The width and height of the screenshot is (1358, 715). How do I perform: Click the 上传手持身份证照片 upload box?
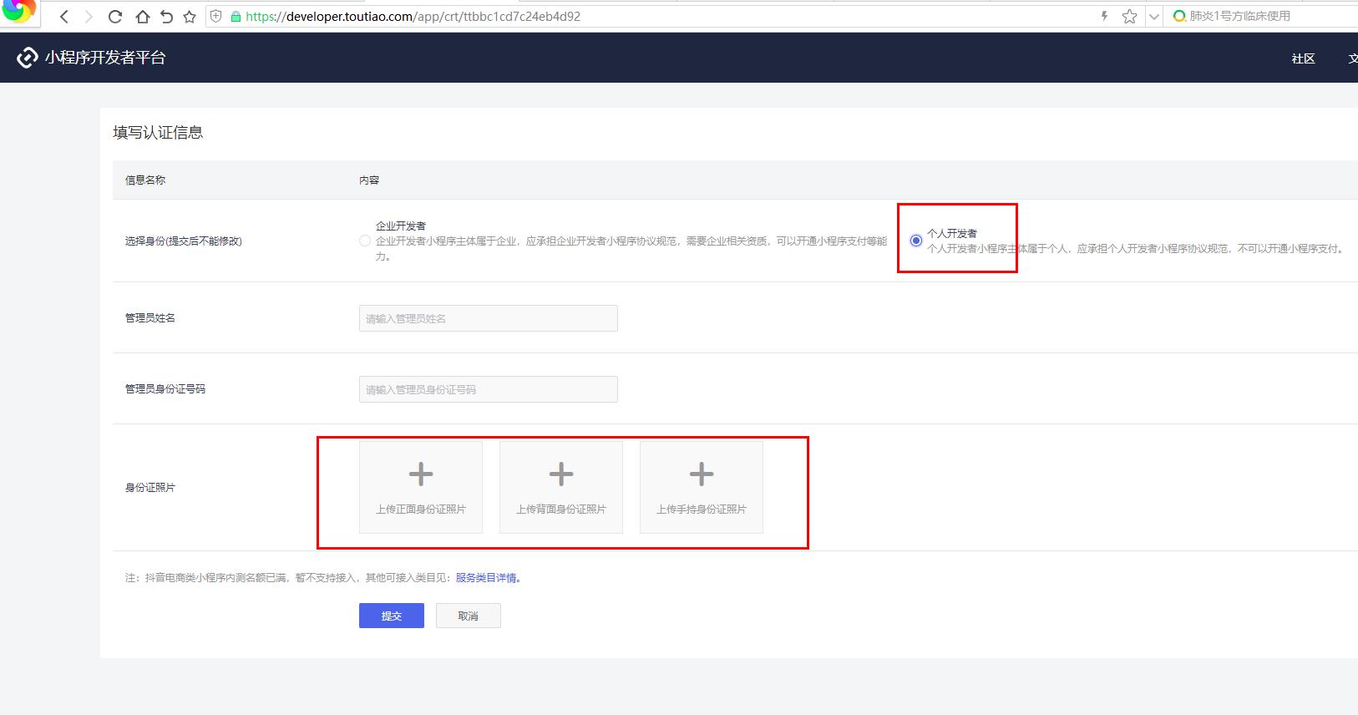(x=702, y=487)
